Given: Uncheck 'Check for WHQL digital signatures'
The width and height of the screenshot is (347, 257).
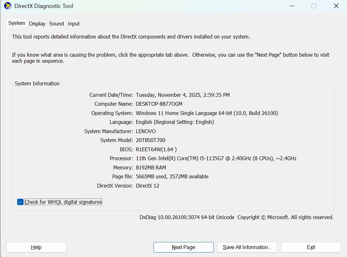Looking at the screenshot, I should point(20,202).
